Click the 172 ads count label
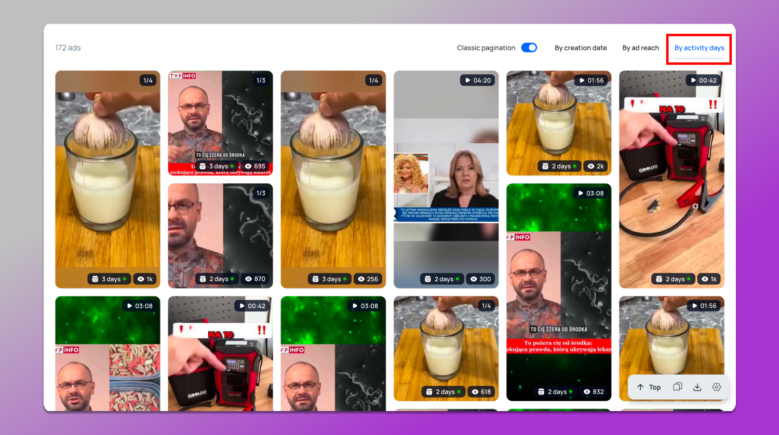The image size is (779, 435). (x=68, y=48)
